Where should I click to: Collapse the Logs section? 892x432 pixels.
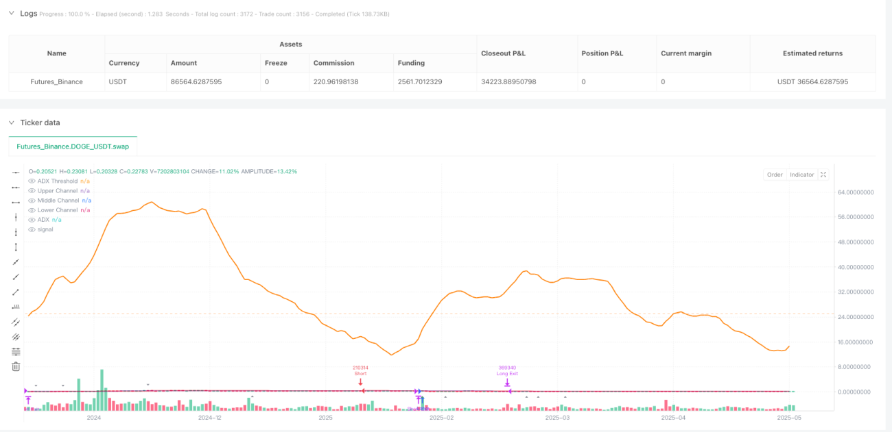point(11,13)
